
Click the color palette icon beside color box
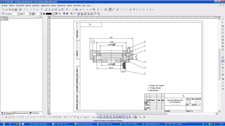[44, 14]
